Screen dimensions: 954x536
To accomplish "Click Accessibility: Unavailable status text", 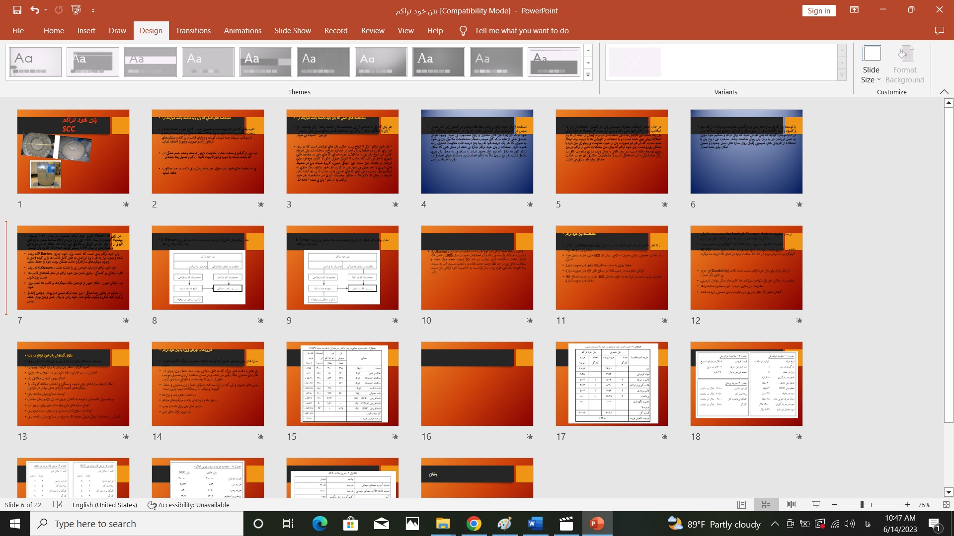I will click(194, 505).
